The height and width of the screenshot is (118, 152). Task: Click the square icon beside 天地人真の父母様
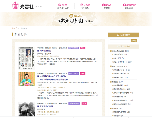(x=111, y=51)
